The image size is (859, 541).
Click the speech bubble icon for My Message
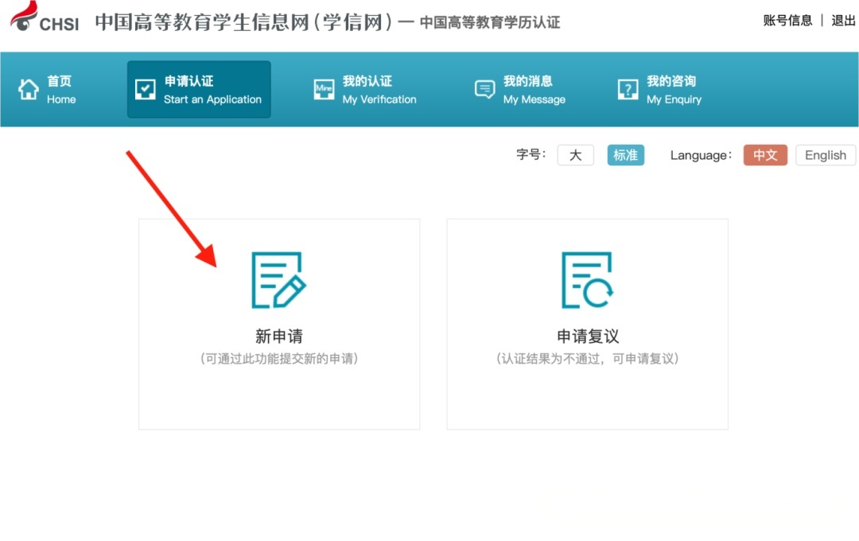coord(484,89)
